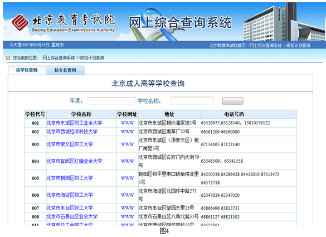Open the 北京市崇文区职工大学 link
Screen dimensions: 326x237
click(70, 144)
